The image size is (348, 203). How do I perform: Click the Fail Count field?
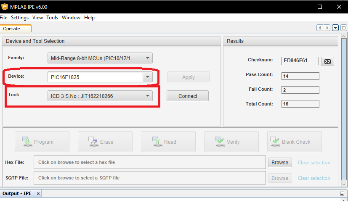point(300,90)
